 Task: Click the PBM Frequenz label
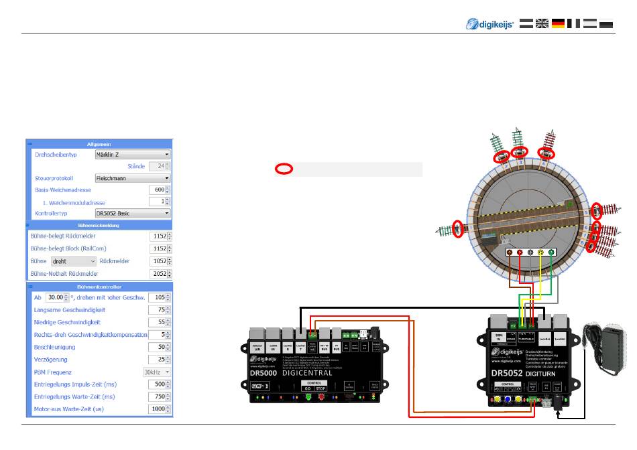53,372
